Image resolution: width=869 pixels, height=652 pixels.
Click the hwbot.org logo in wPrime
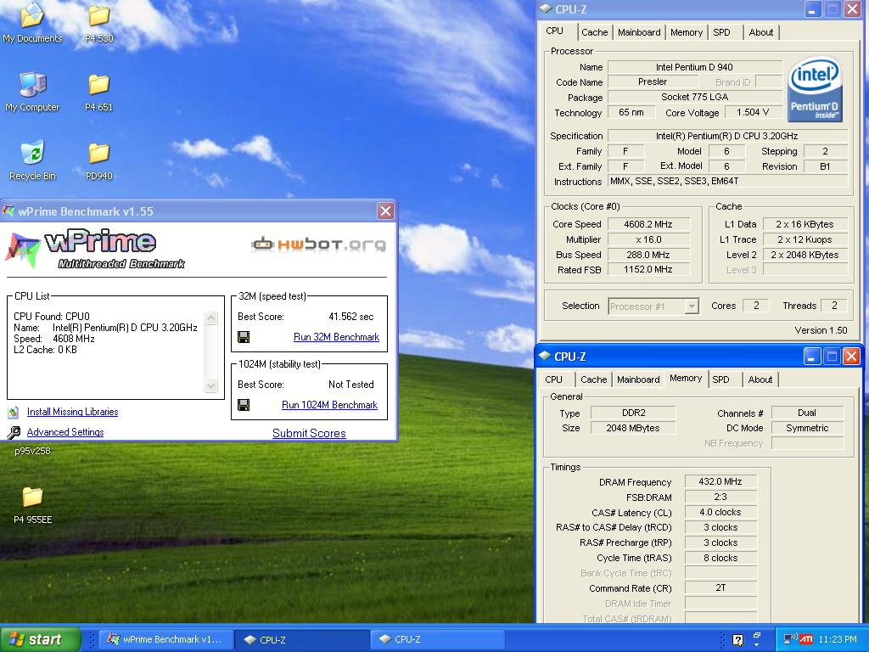click(x=318, y=244)
